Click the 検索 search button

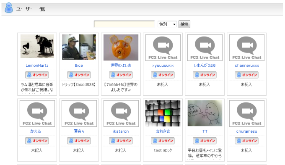[x=184, y=24]
